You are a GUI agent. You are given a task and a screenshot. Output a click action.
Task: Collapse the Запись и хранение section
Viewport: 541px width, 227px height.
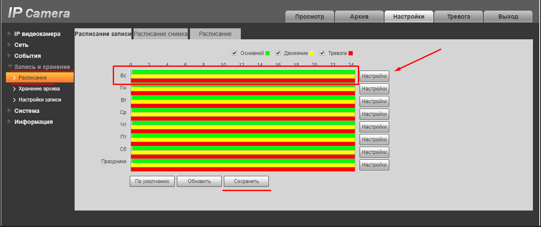[42, 67]
